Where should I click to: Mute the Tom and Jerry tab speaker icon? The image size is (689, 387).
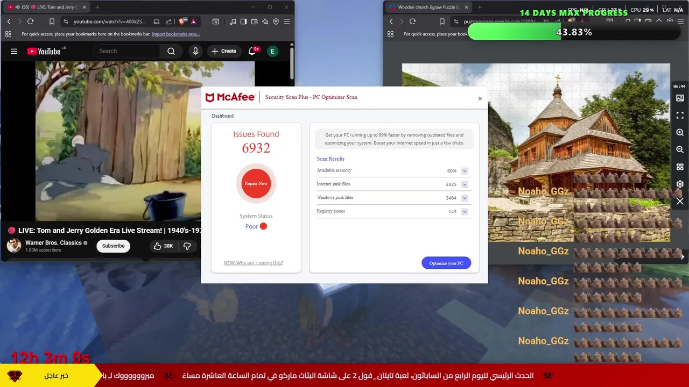click(17, 7)
